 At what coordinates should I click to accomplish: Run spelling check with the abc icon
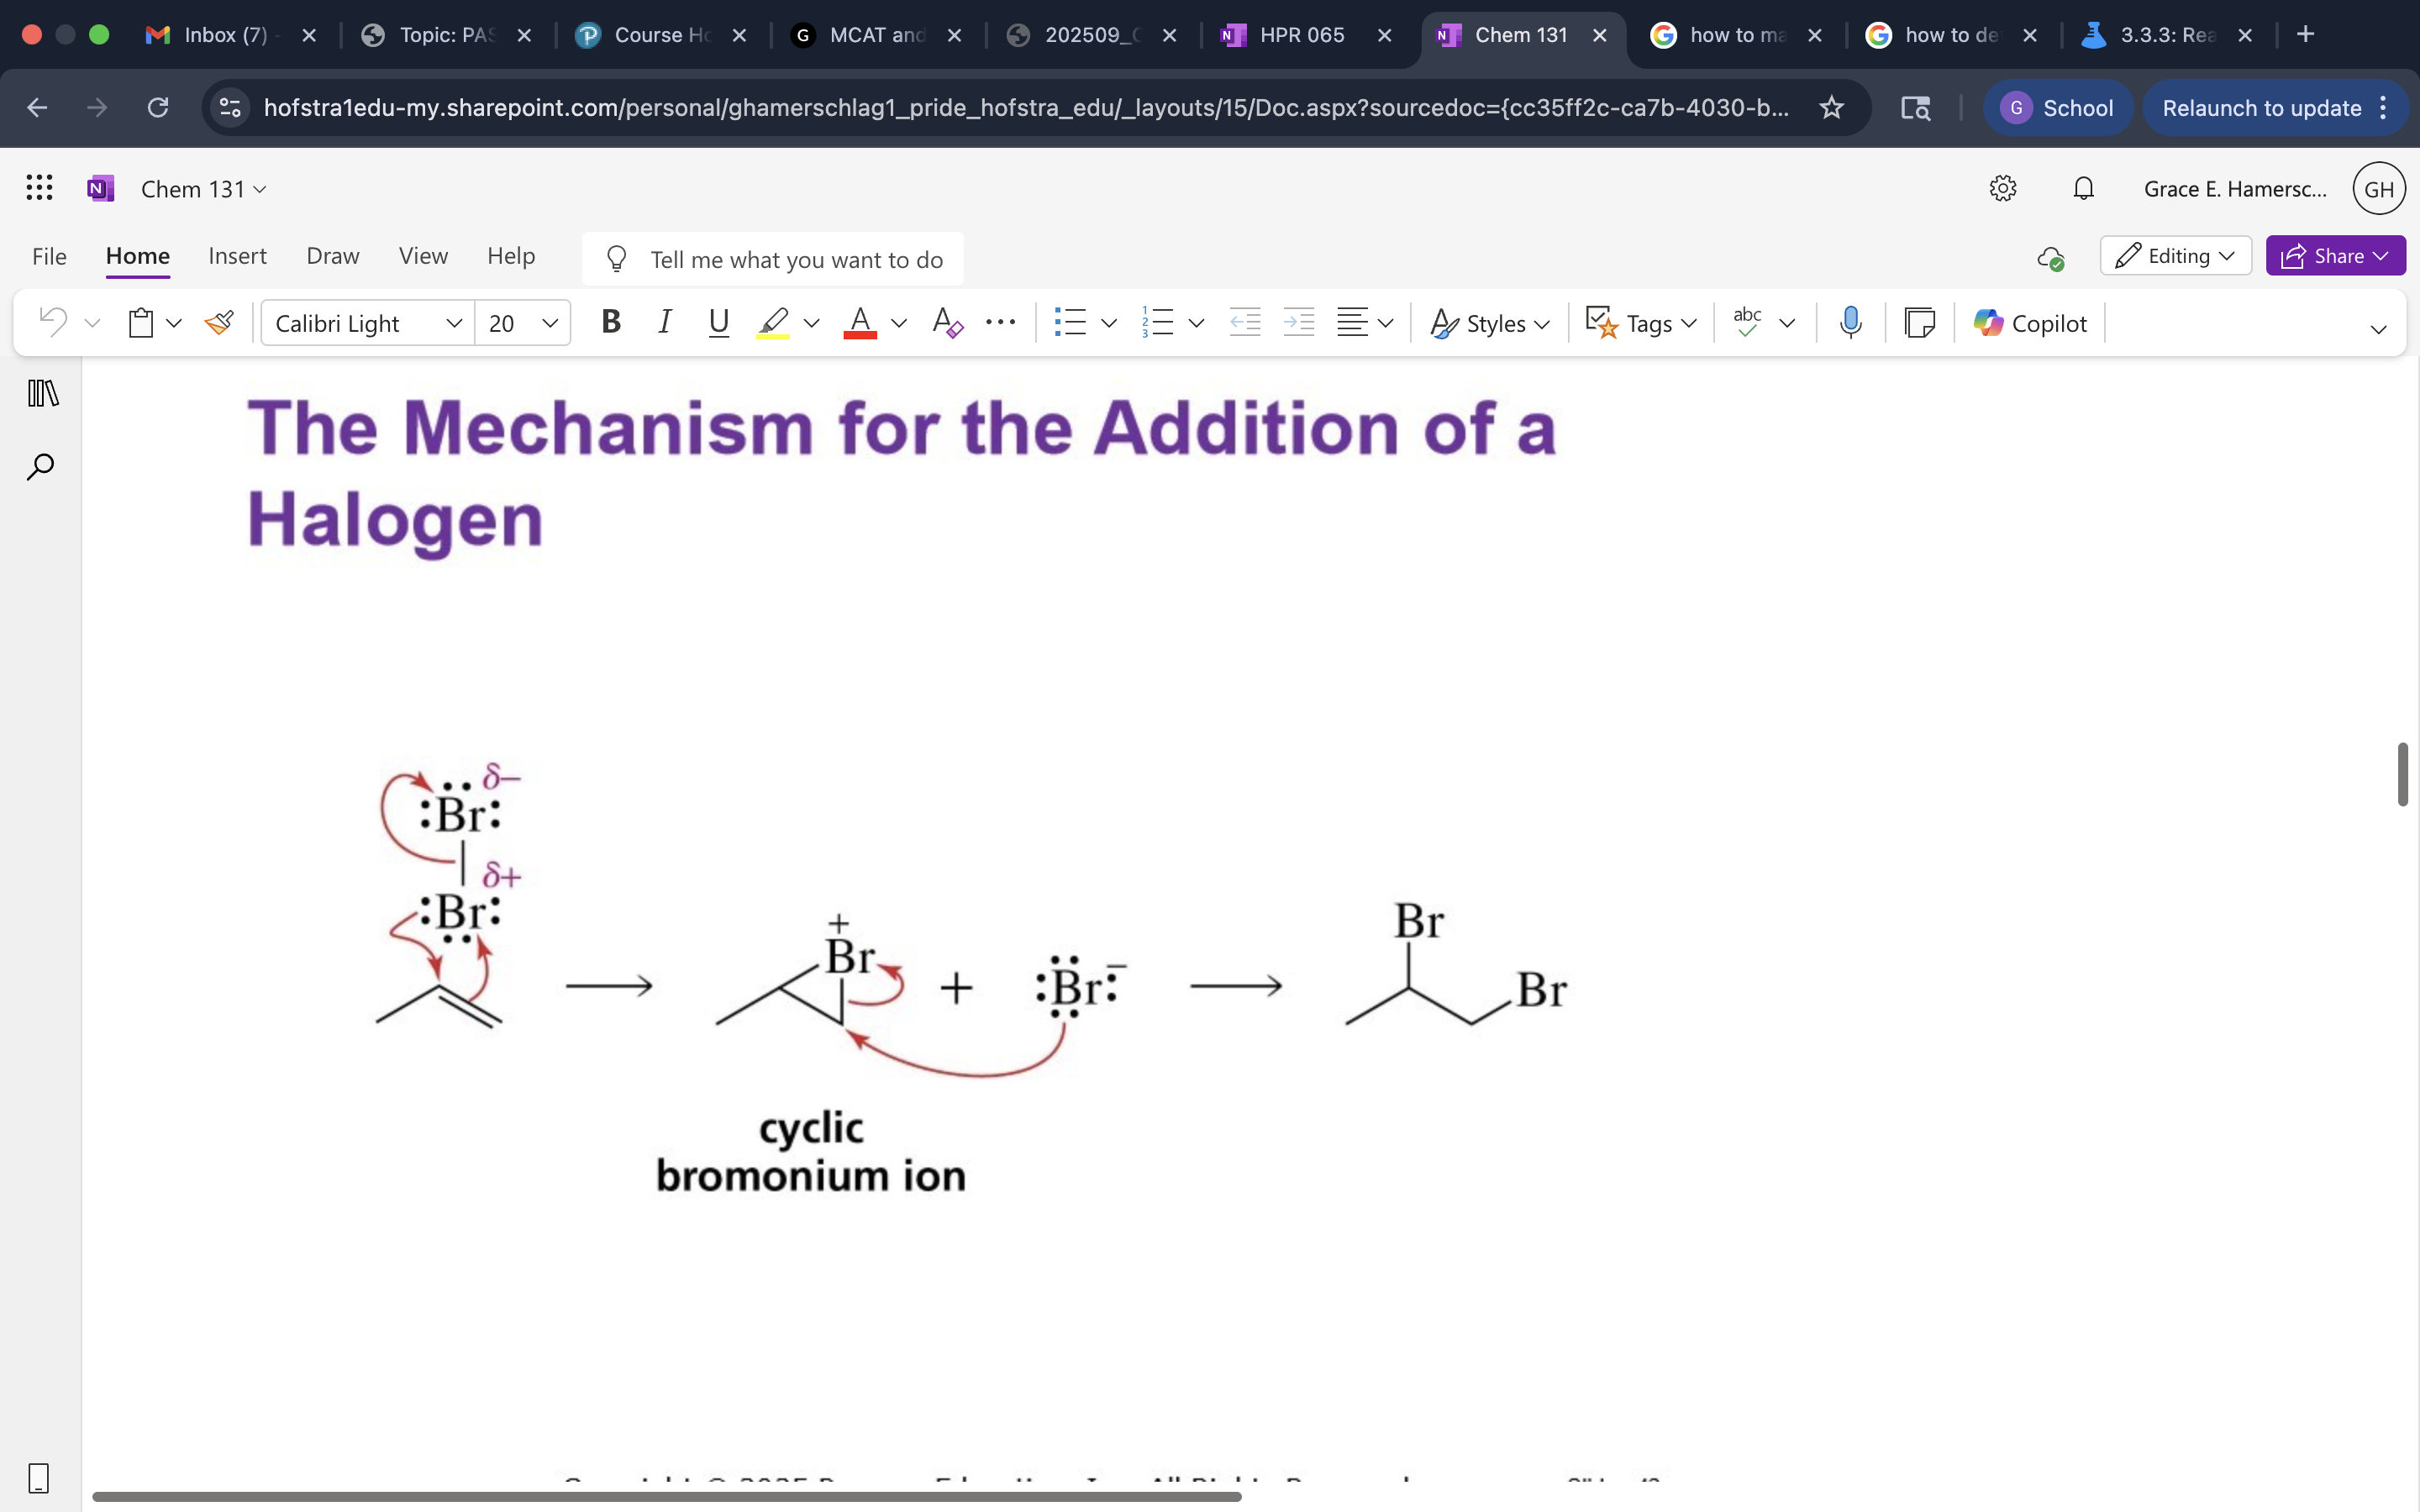click(1746, 322)
